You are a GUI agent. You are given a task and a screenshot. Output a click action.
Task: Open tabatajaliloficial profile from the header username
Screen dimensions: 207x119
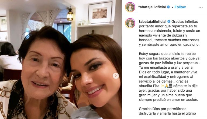152,7
